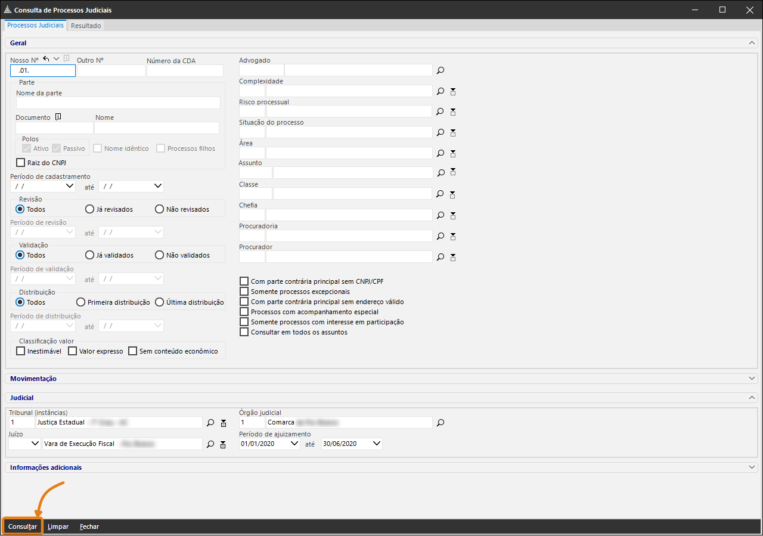Click the Órgão judicial search icon
Viewport: 763px width, 536px height.
point(441,423)
